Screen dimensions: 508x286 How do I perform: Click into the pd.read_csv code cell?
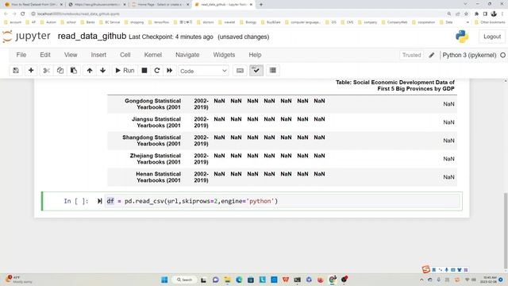(282, 201)
